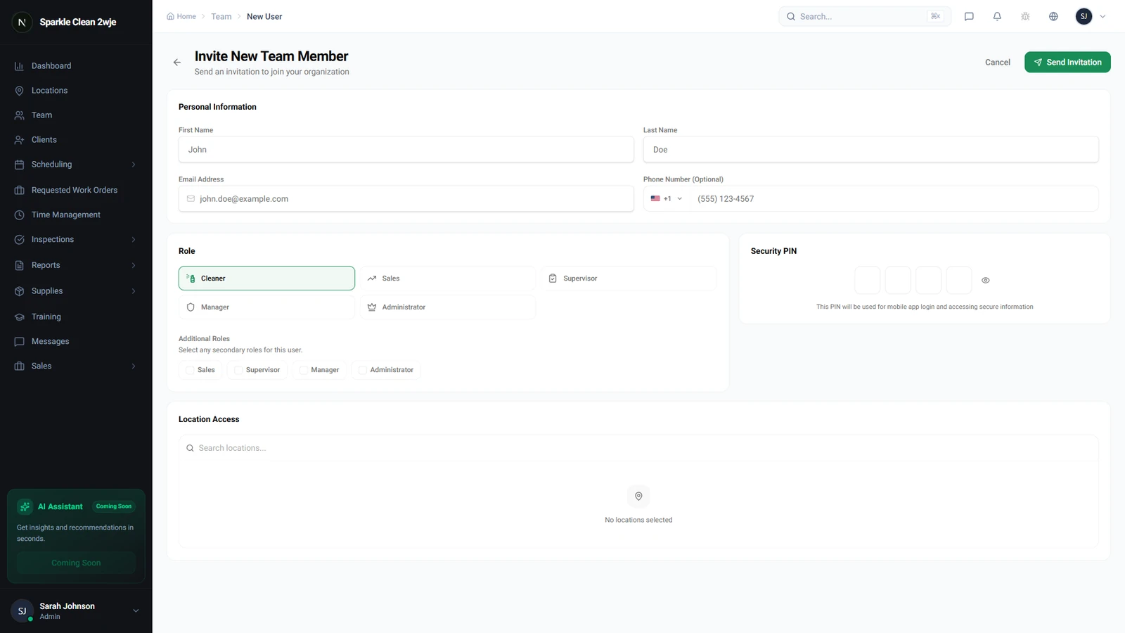1125x633 pixels.
Task: Check the Administrator additional role checkbox
Action: click(x=363, y=370)
